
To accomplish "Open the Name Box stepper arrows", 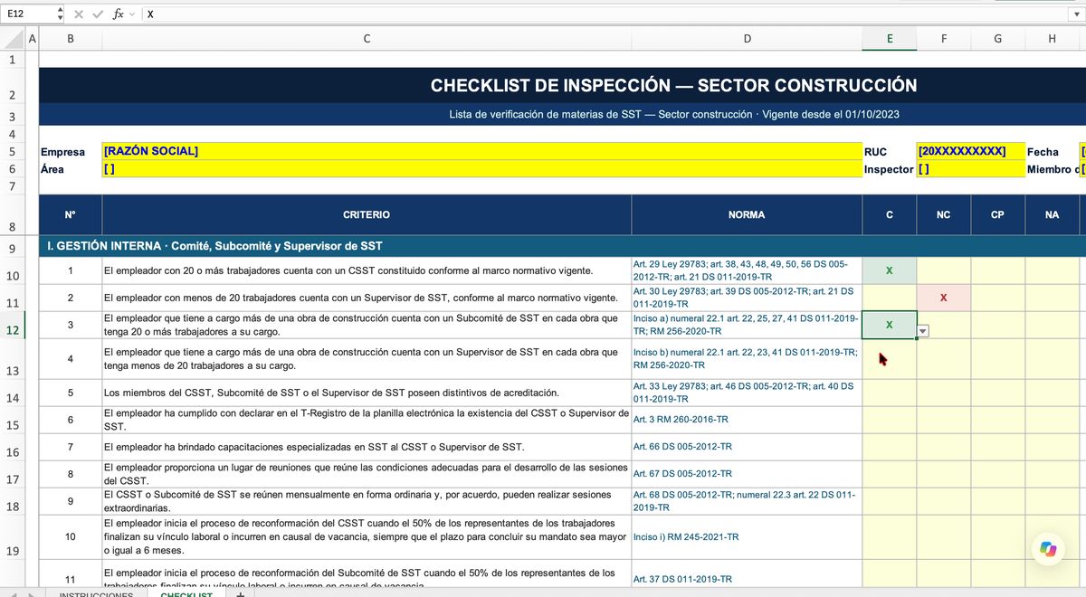I will coord(61,14).
